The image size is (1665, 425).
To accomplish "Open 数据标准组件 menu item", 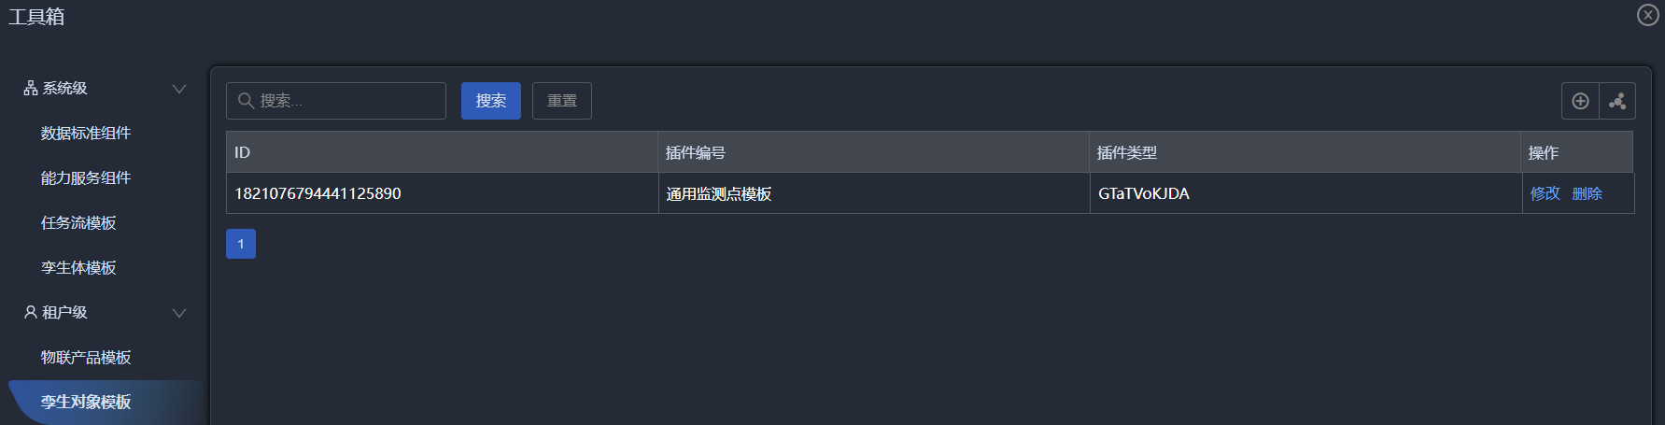I will [x=86, y=133].
